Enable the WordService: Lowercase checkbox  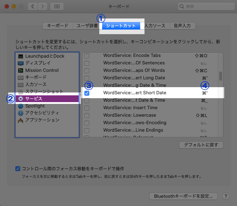[x=87, y=115]
